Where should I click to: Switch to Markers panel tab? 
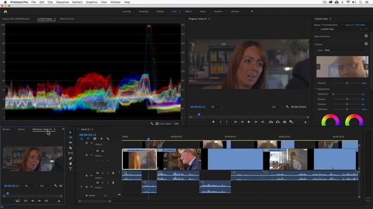[6, 129]
